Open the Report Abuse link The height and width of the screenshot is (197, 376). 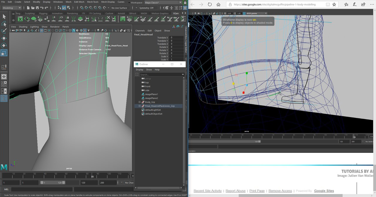pos(235,191)
